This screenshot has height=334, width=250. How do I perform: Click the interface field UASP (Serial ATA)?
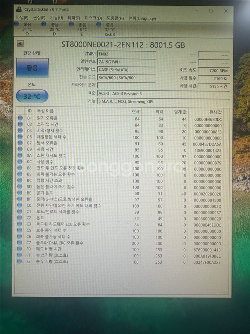(126, 70)
